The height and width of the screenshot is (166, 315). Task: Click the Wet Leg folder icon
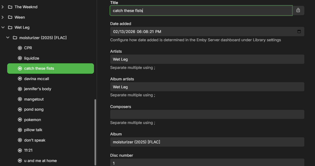pyautogui.click(x=10, y=27)
